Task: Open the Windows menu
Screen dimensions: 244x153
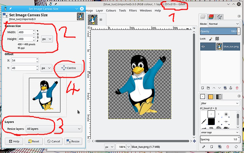Action: 146,10
